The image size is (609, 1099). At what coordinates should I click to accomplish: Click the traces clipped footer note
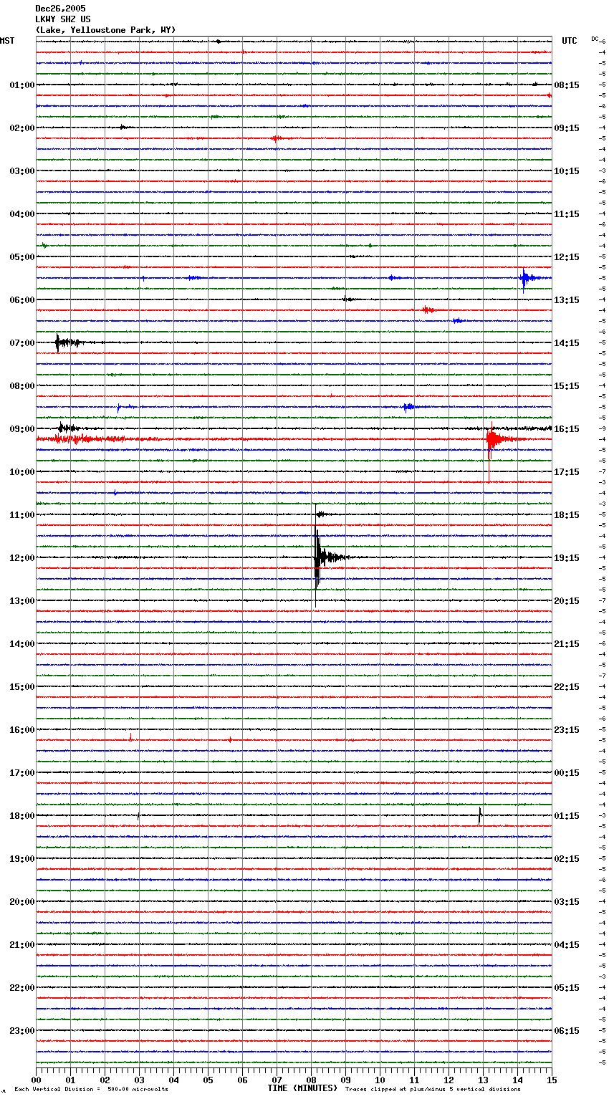(433, 1090)
